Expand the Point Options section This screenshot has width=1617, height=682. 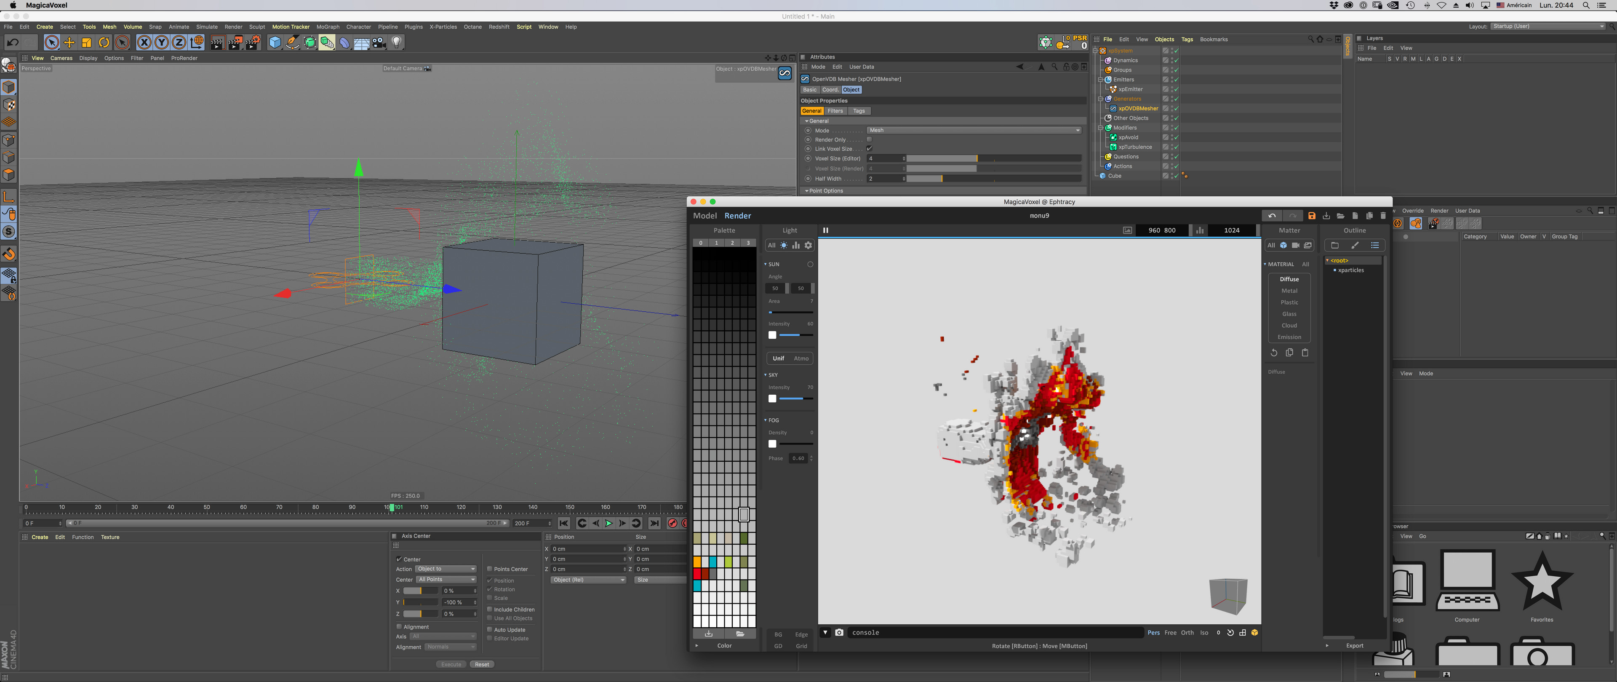[824, 191]
